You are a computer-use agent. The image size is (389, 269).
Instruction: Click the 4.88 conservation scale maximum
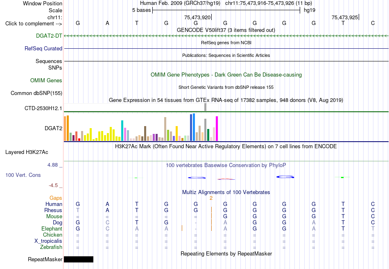(52, 165)
